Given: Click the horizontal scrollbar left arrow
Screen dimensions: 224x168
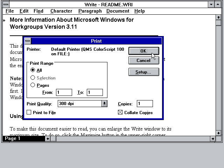Looking at the screenshot, I should 48,139.
